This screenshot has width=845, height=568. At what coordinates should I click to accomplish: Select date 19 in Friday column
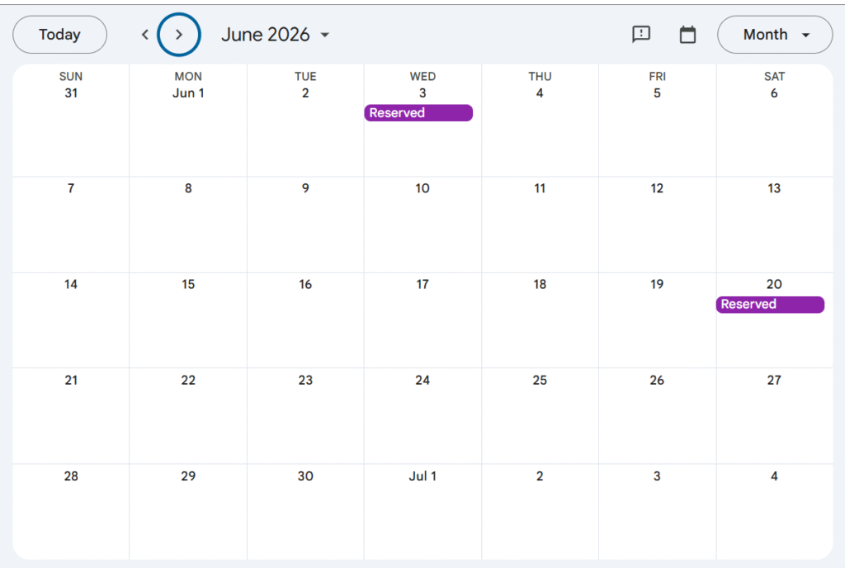pyautogui.click(x=657, y=285)
